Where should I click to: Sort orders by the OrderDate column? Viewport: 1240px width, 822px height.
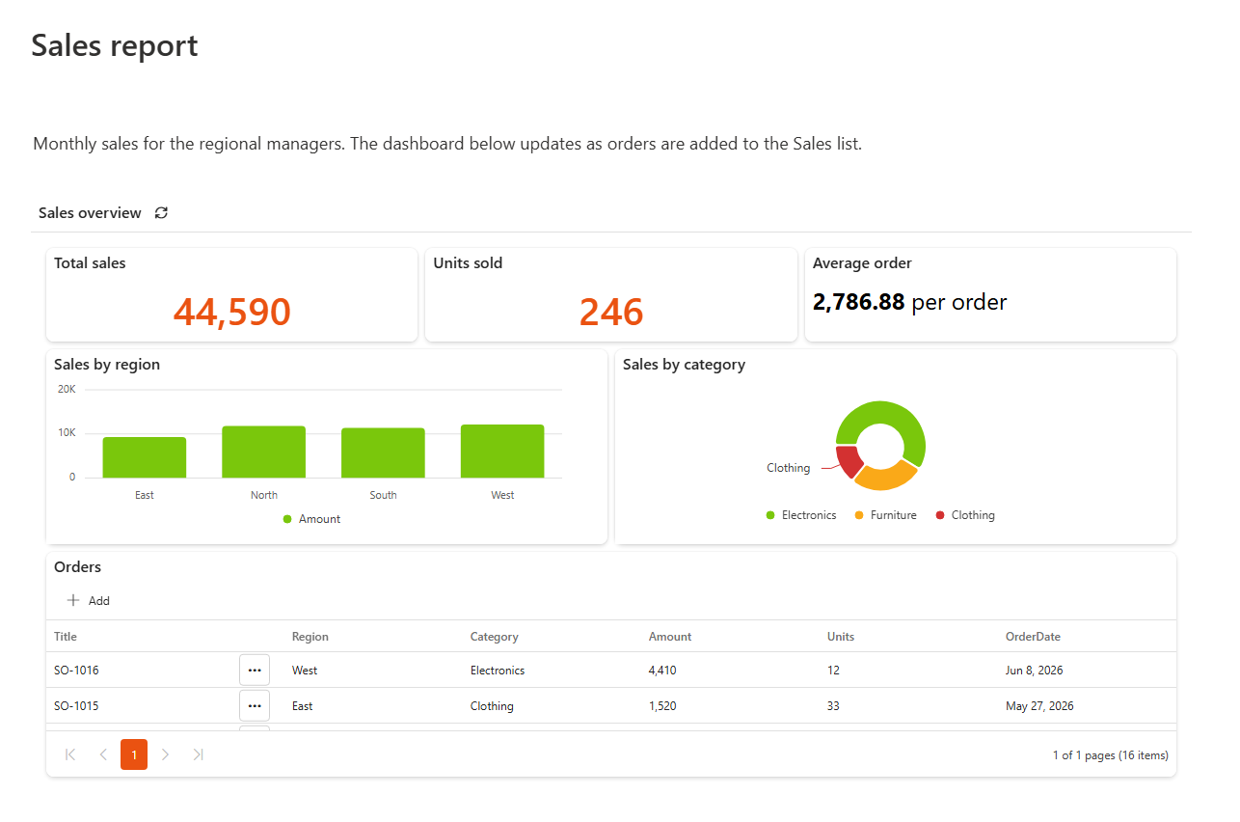1033,637
